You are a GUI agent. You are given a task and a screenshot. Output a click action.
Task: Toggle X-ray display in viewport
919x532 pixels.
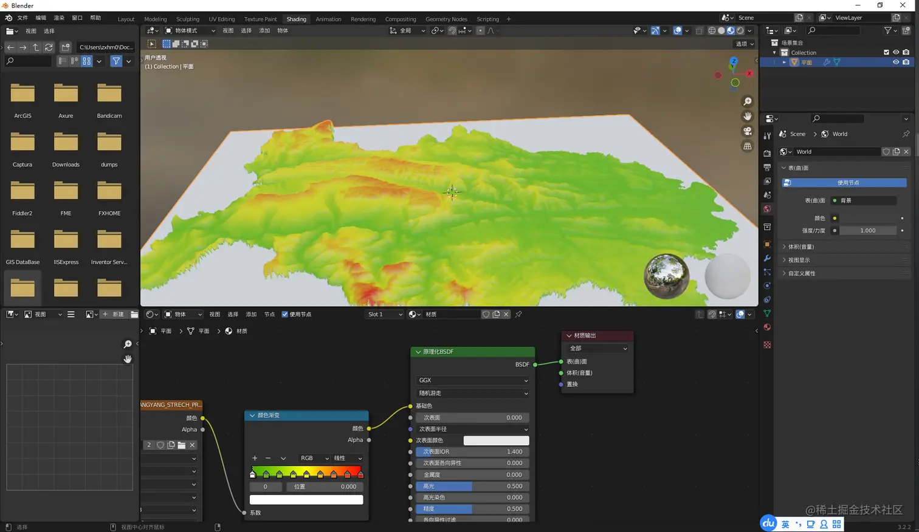pyautogui.click(x=700, y=30)
